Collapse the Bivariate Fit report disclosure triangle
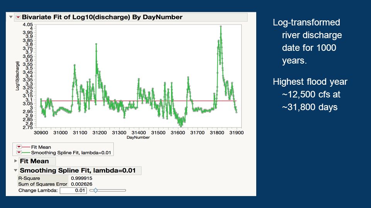The width and height of the screenshot is (371, 208). [x=11, y=17]
